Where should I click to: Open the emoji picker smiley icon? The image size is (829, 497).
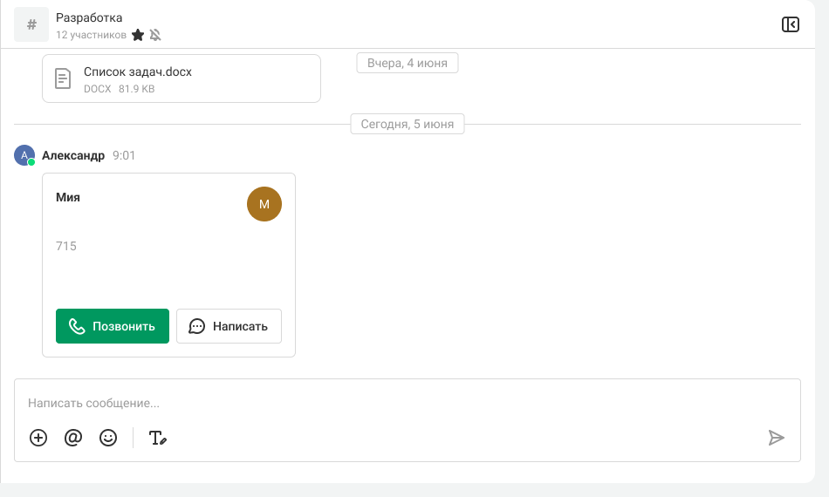tap(108, 438)
